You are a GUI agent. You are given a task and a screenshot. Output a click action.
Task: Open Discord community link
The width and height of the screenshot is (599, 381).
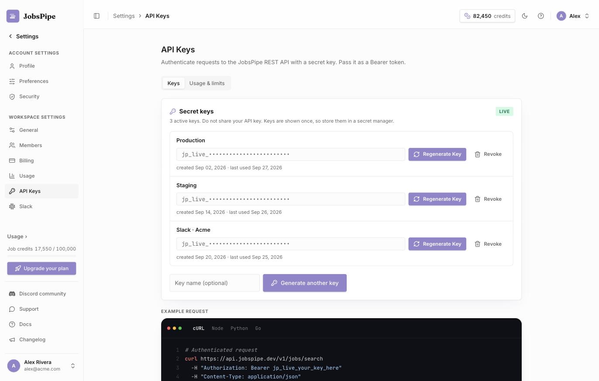pos(41,294)
